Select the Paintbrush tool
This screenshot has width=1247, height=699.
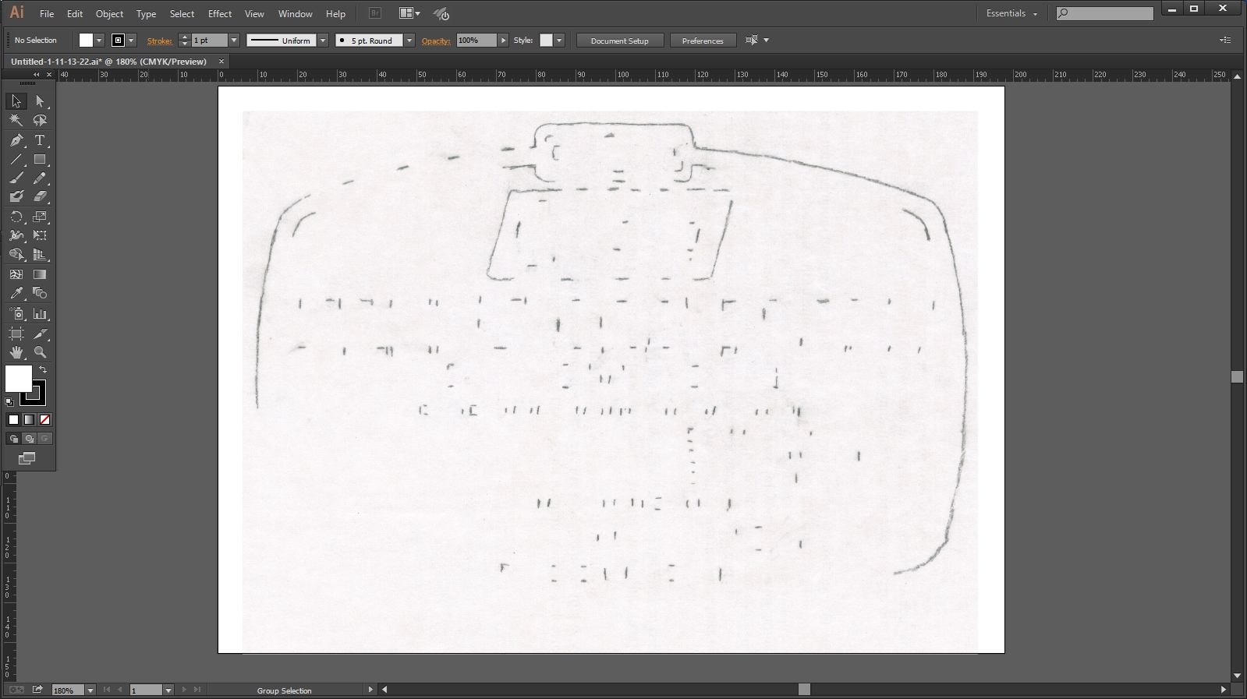click(x=16, y=178)
